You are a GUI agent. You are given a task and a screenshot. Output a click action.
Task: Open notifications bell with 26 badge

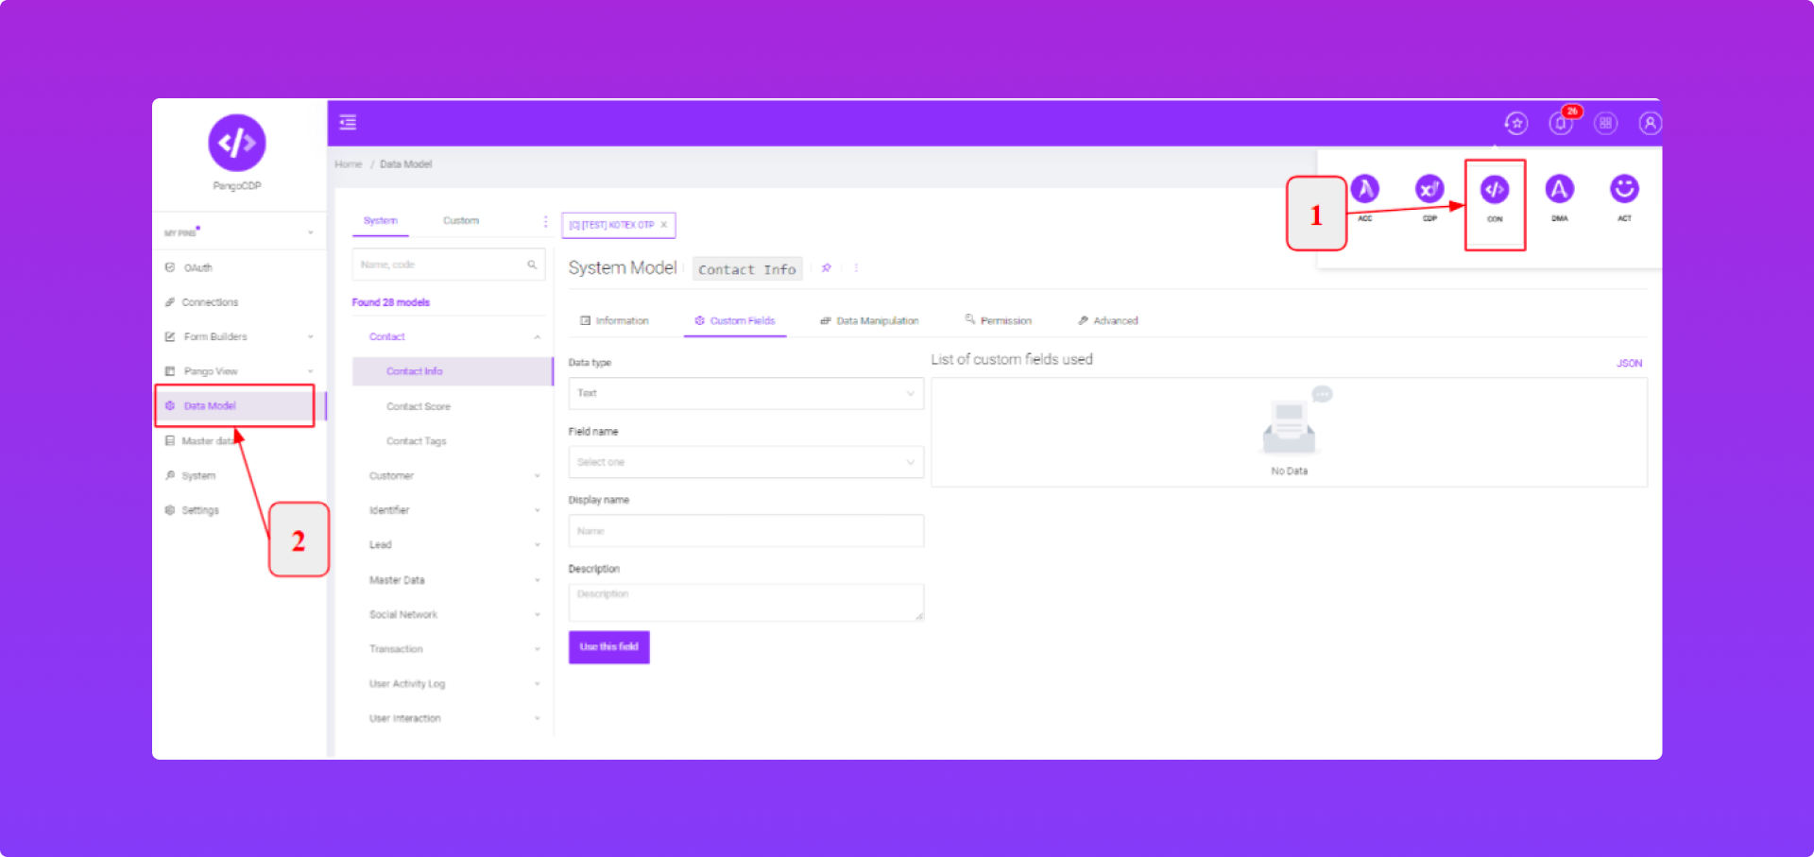[1561, 124]
